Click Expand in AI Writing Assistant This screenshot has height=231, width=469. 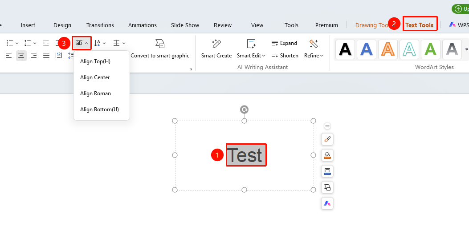(284, 43)
